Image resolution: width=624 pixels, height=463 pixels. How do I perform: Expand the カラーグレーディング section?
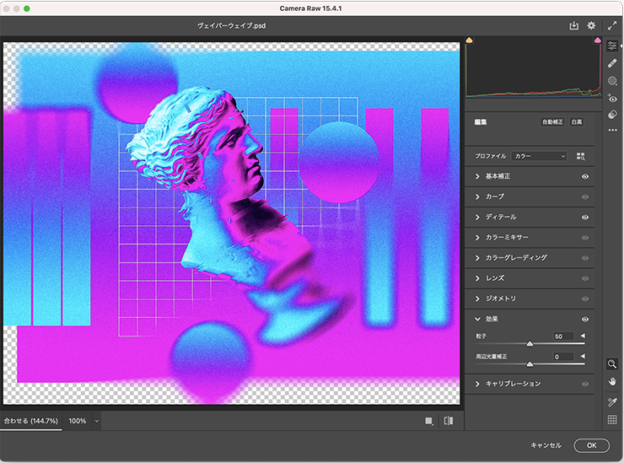477,258
